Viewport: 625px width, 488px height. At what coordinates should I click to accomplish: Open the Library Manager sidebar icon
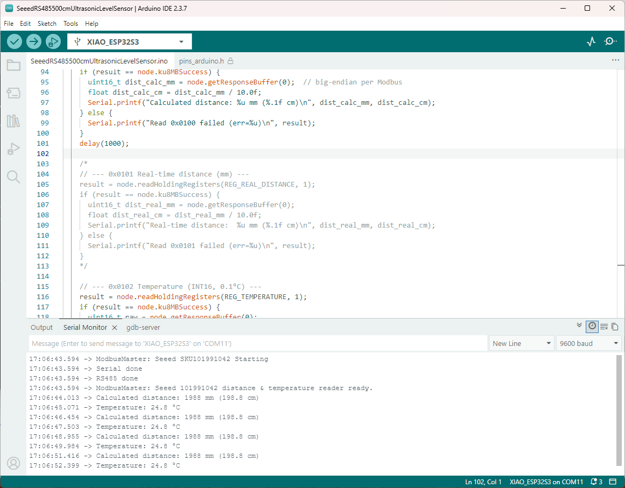pos(13,121)
